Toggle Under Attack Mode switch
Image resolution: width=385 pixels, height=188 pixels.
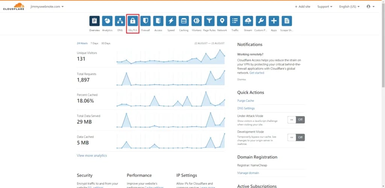coord(296,120)
